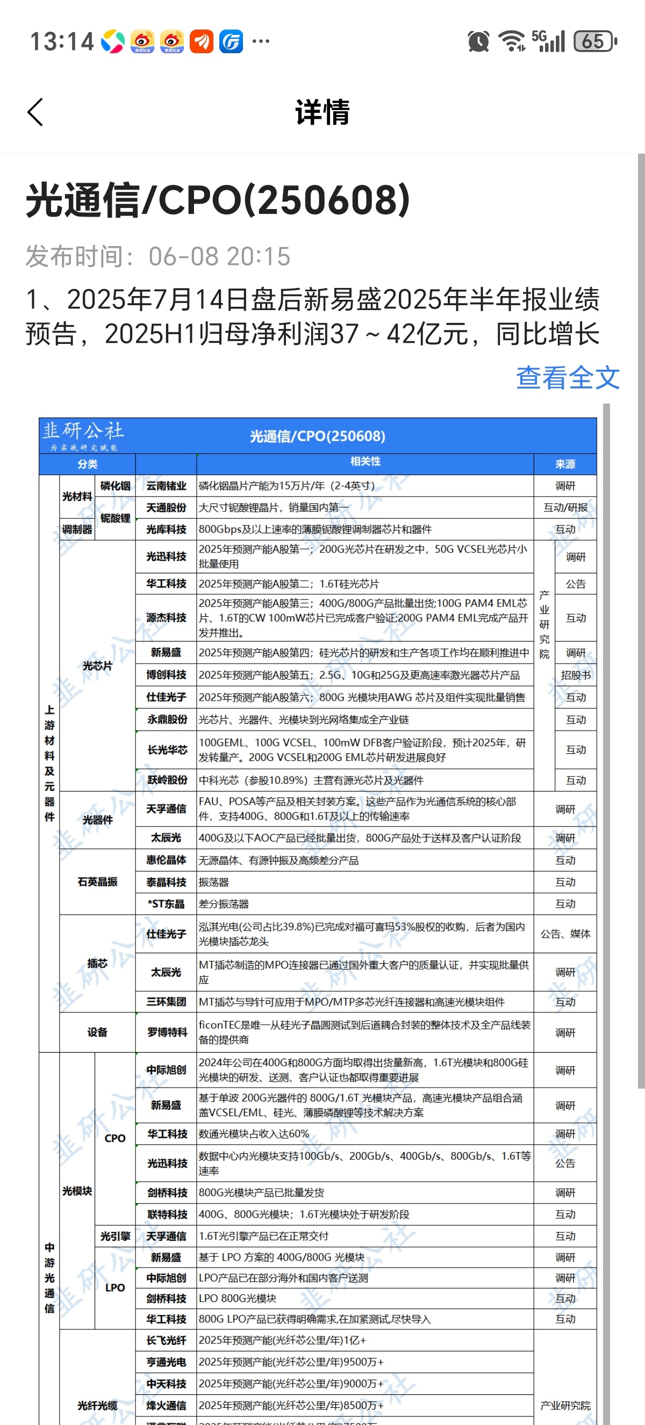Screen dimensions: 645x1425
Task: Tap the clock time 13:14
Action: [x=62, y=42]
